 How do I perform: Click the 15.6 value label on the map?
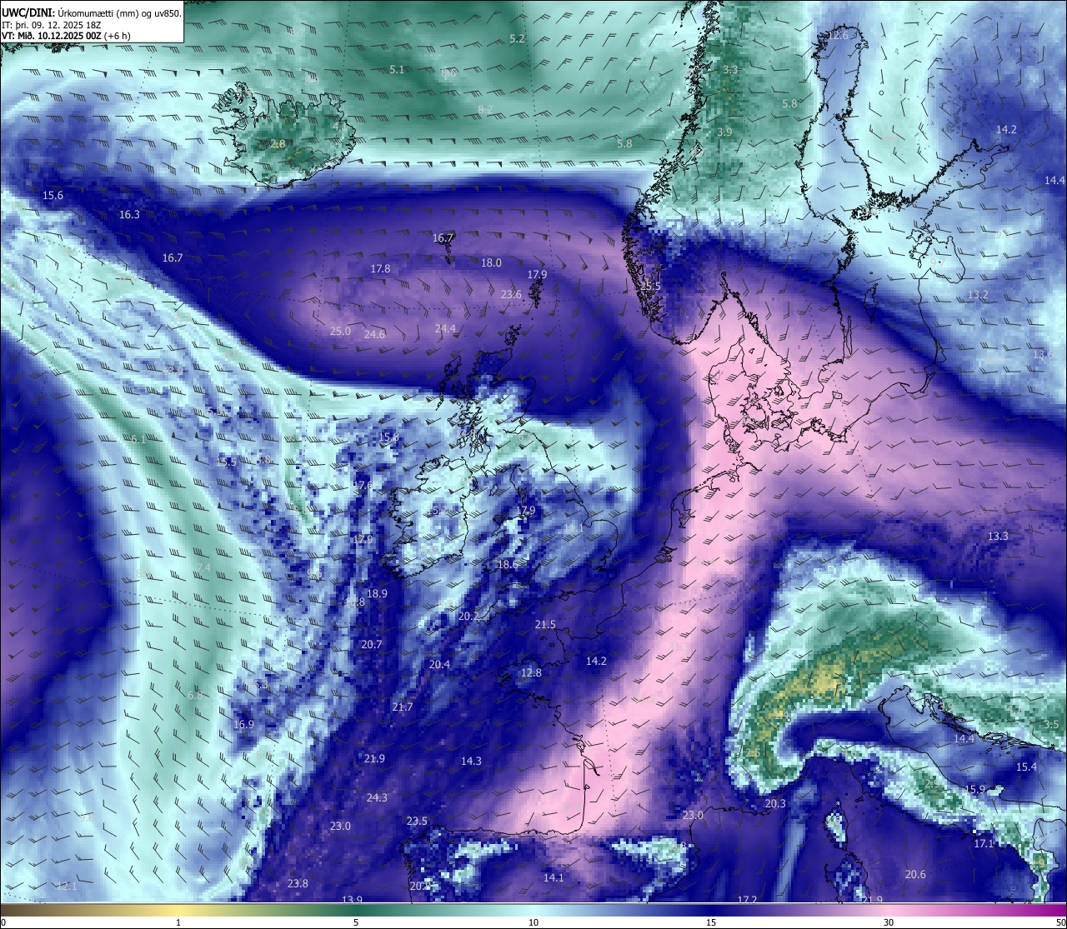coord(53,196)
